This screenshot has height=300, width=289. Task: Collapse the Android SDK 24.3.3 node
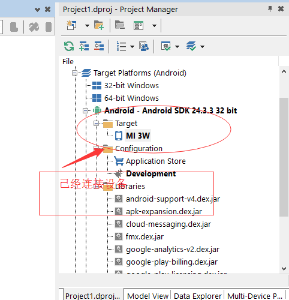pos(85,110)
